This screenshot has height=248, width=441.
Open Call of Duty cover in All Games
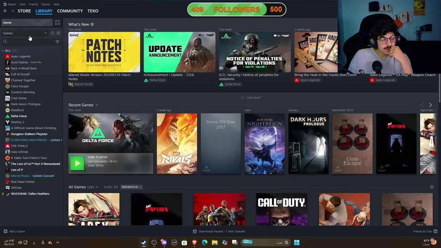282,209
